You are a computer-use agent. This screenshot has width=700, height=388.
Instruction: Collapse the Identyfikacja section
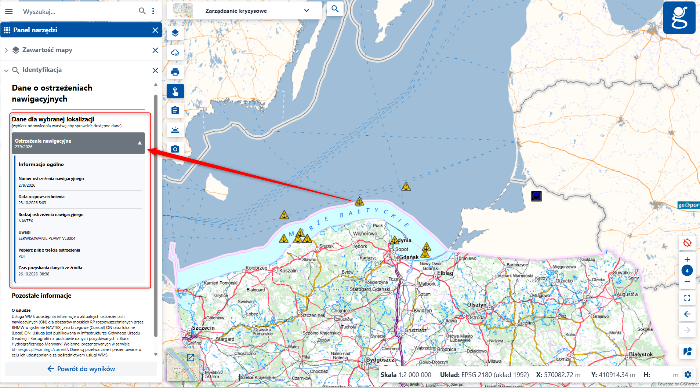[6, 70]
